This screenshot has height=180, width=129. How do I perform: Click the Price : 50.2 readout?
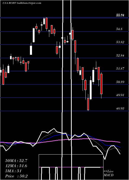click(x=16, y=176)
